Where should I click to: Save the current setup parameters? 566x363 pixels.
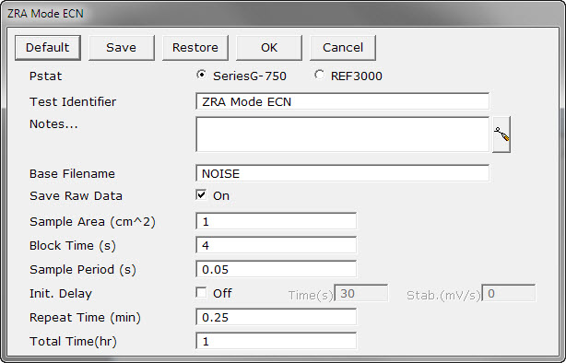[122, 48]
